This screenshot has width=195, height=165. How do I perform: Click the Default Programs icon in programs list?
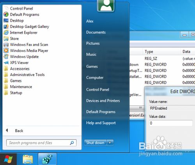click(x=6, y=14)
